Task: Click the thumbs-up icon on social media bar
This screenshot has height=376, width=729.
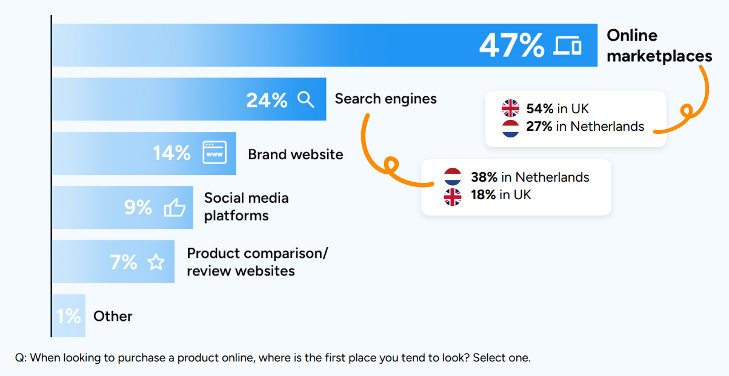Action: coord(175,208)
